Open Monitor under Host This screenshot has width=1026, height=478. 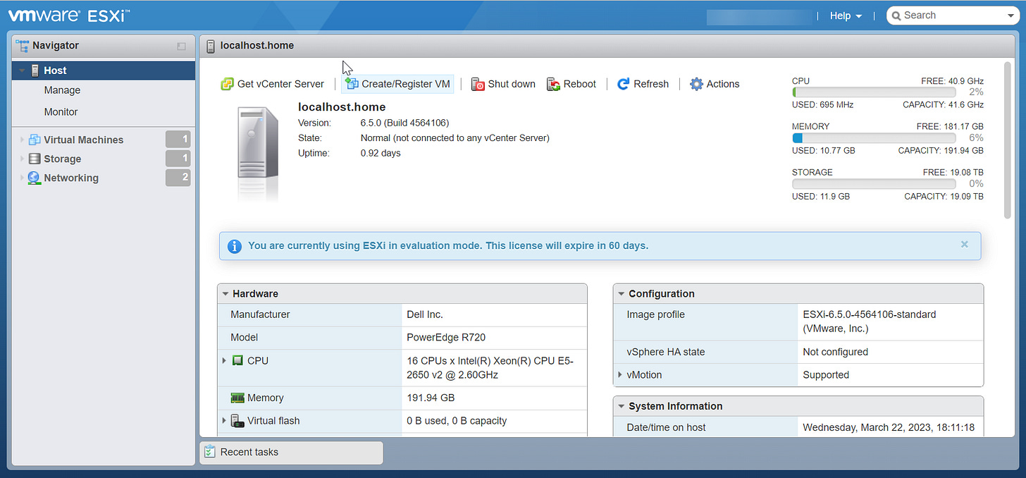[61, 112]
